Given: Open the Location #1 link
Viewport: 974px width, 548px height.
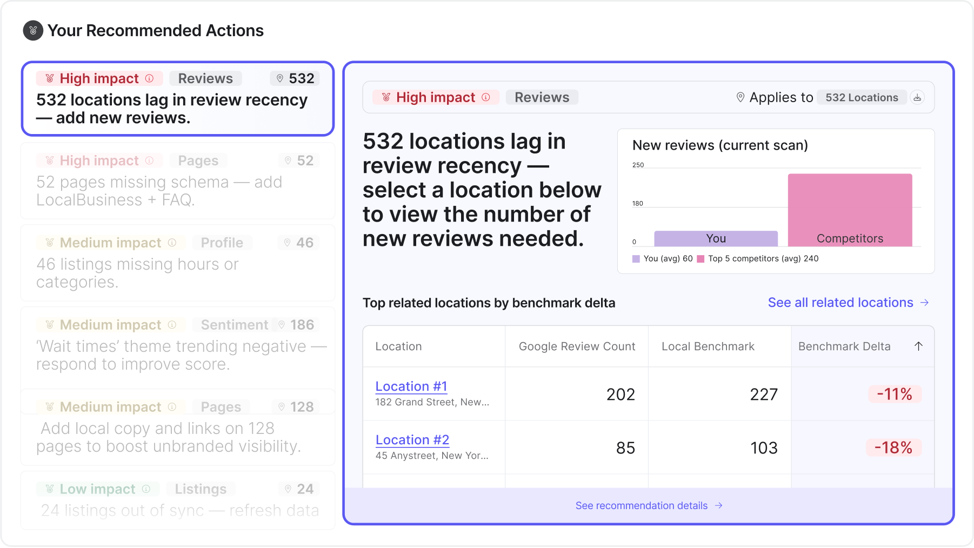Looking at the screenshot, I should [x=411, y=386].
